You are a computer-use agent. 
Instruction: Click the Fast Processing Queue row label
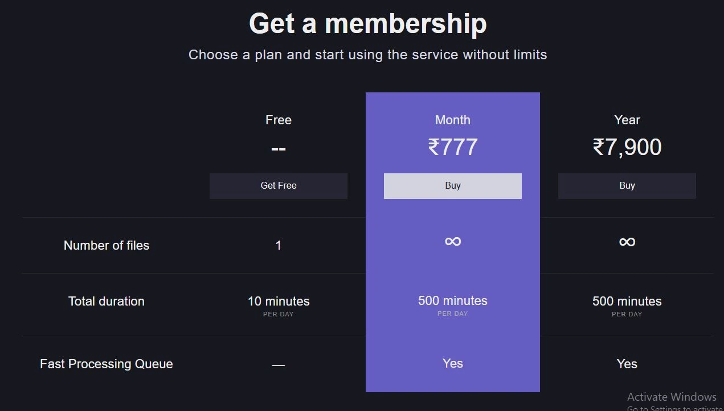pyautogui.click(x=107, y=364)
